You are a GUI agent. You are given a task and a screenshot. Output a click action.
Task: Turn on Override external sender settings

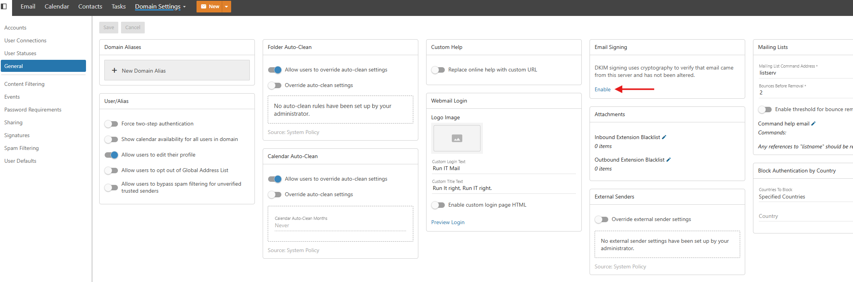click(602, 219)
